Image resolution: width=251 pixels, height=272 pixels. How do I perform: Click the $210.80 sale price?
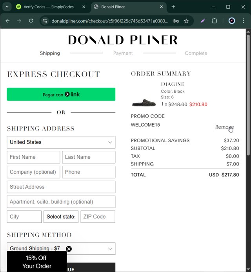[x=198, y=105]
